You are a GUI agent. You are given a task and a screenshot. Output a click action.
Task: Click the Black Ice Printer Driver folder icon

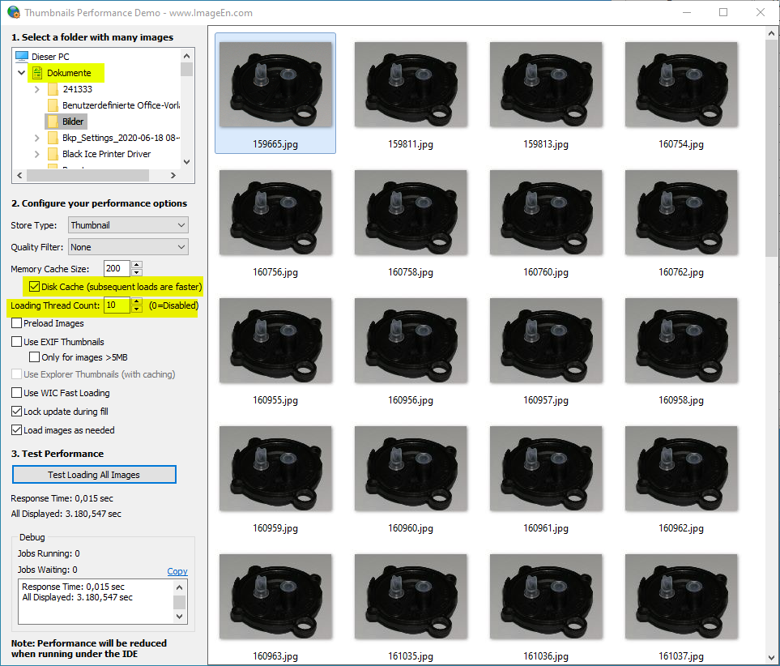(x=53, y=154)
